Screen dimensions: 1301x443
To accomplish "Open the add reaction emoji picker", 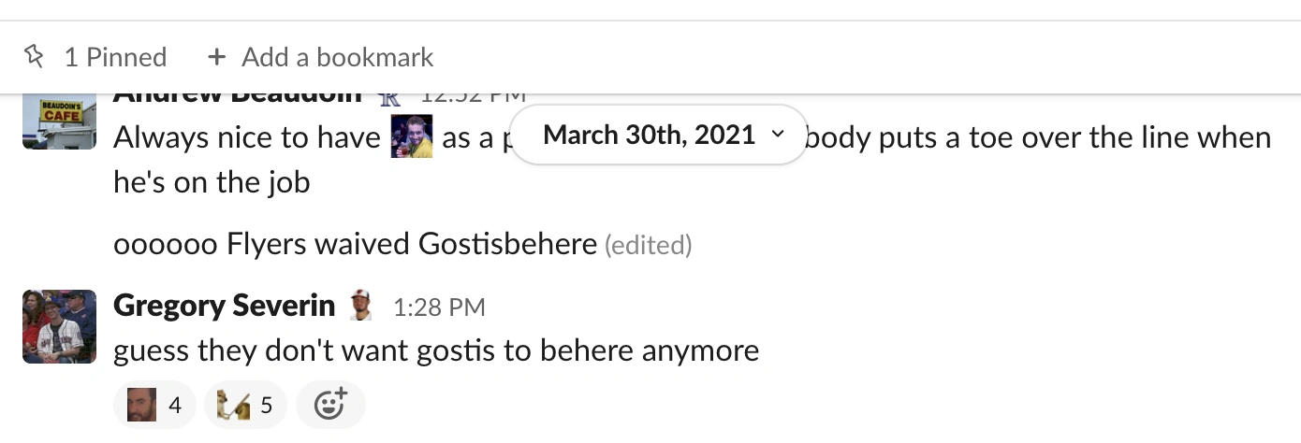I will 330,405.
